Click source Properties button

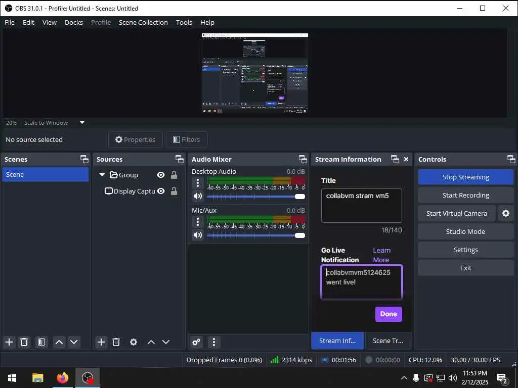tap(136, 139)
